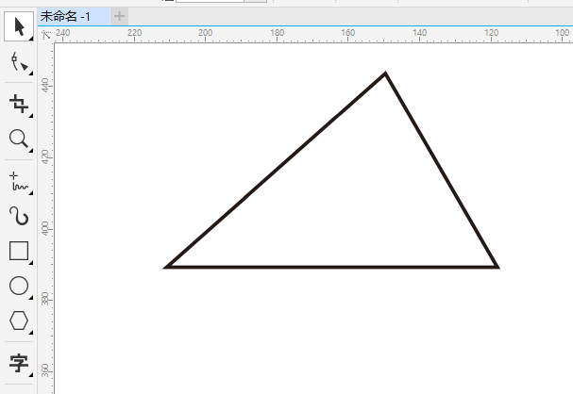Image resolution: width=573 pixels, height=394 pixels.
Task: Select the Shape edit node tool
Action: tap(19, 61)
